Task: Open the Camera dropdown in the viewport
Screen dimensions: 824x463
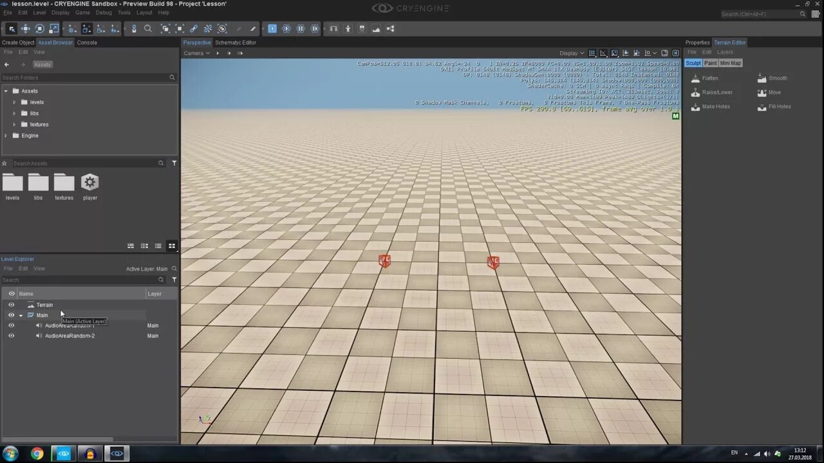Action: tap(198, 53)
